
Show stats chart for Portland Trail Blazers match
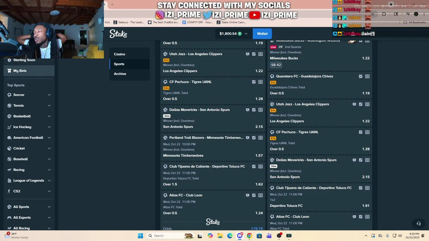(x=254, y=138)
